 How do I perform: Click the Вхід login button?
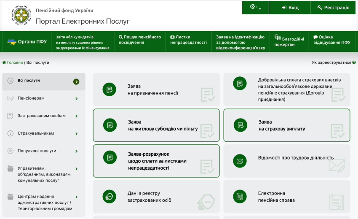(290, 8)
